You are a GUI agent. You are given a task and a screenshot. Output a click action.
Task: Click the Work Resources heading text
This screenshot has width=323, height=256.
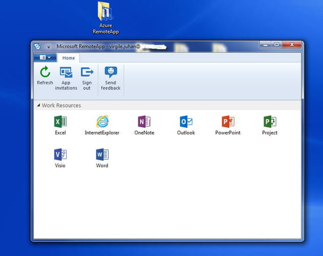[62, 105]
